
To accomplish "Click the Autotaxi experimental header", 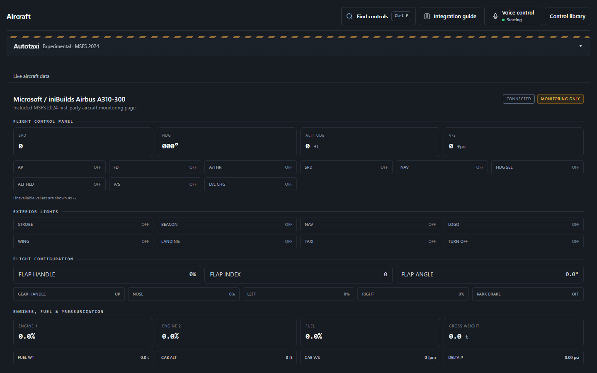I will tap(298, 46).
